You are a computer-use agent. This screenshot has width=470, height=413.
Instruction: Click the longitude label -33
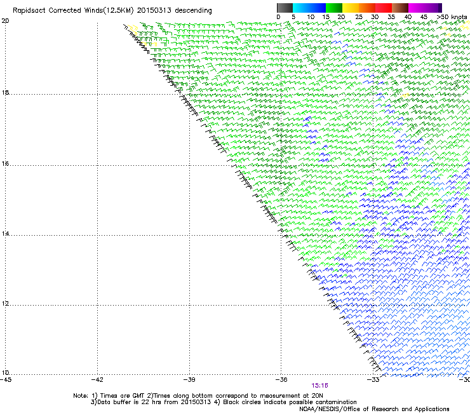373,380
